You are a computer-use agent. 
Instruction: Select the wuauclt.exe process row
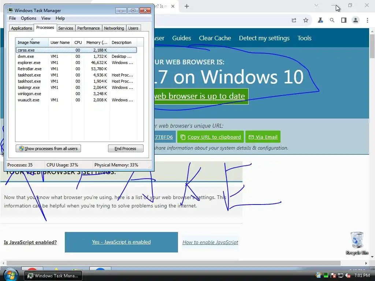76,100
